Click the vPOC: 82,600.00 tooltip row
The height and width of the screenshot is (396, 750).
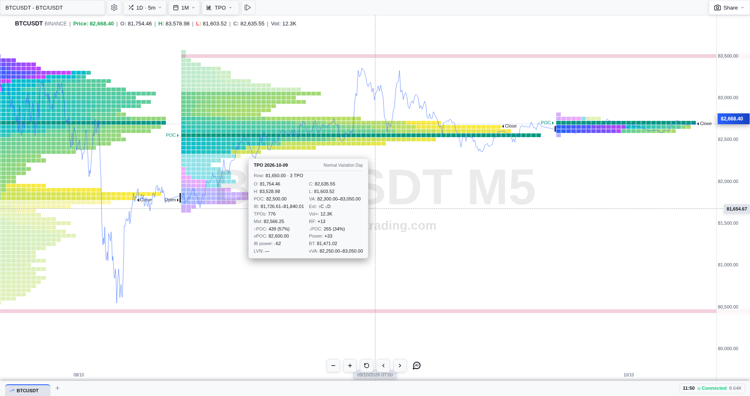271,236
